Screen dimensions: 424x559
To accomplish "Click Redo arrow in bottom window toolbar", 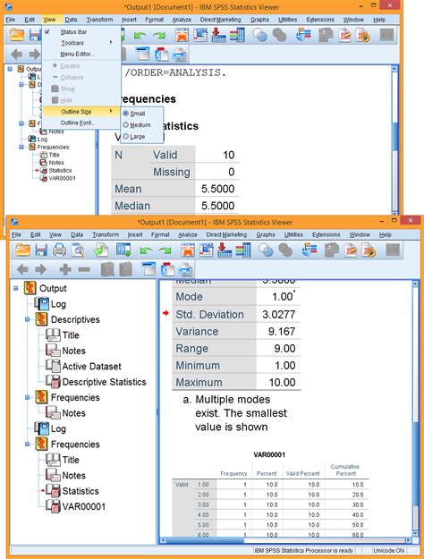I will click(165, 250).
